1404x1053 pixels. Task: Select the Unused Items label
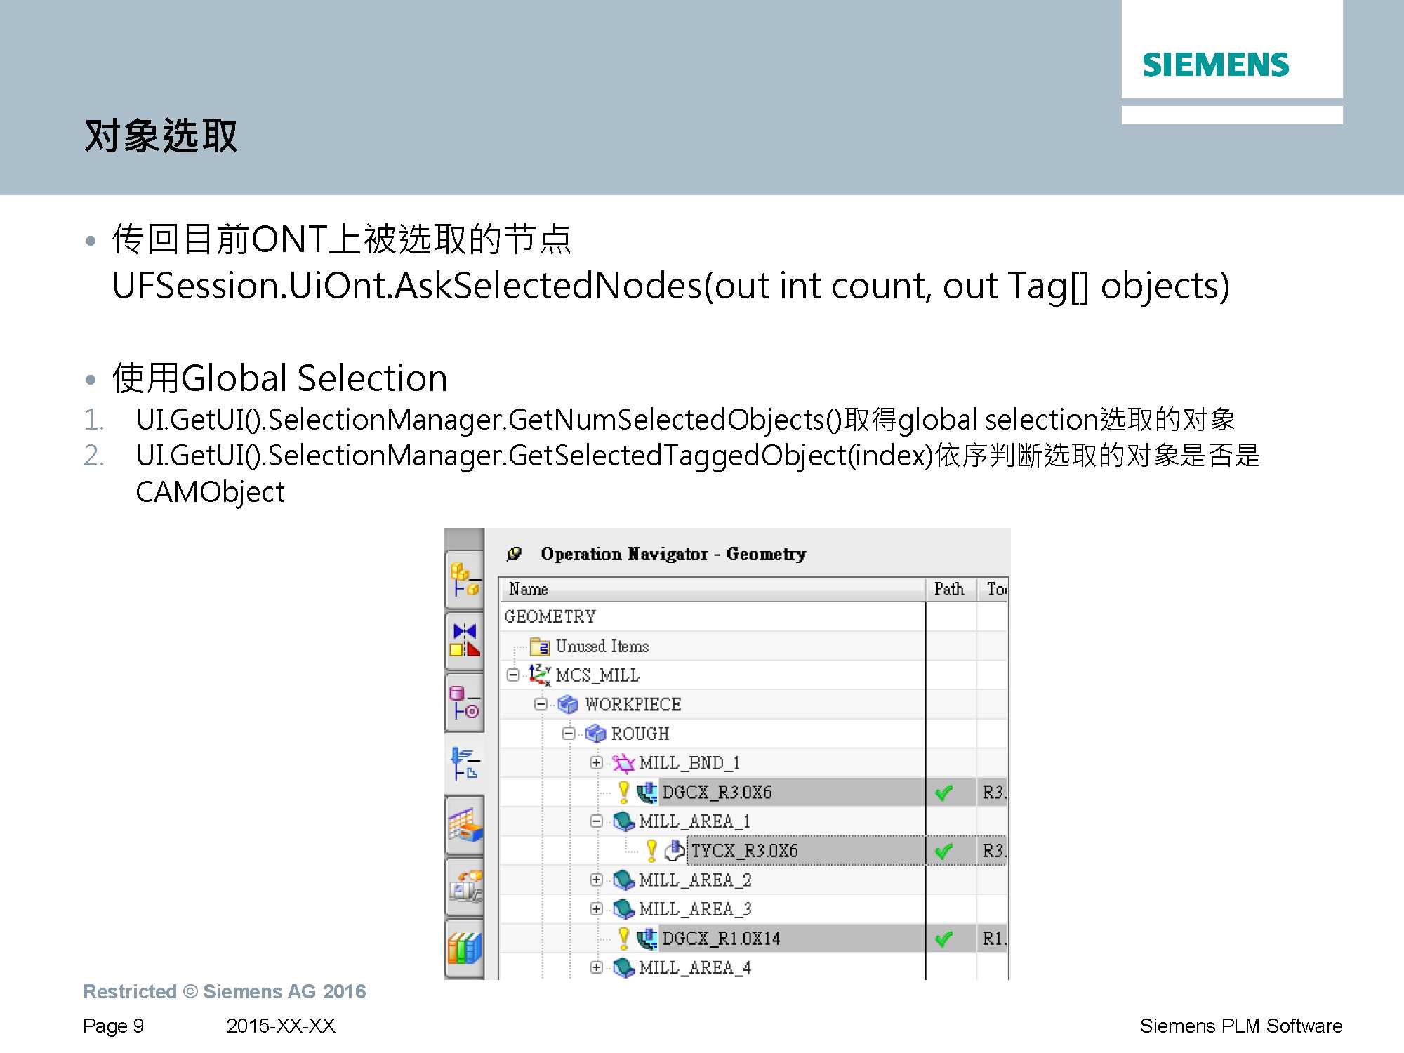tap(602, 646)
